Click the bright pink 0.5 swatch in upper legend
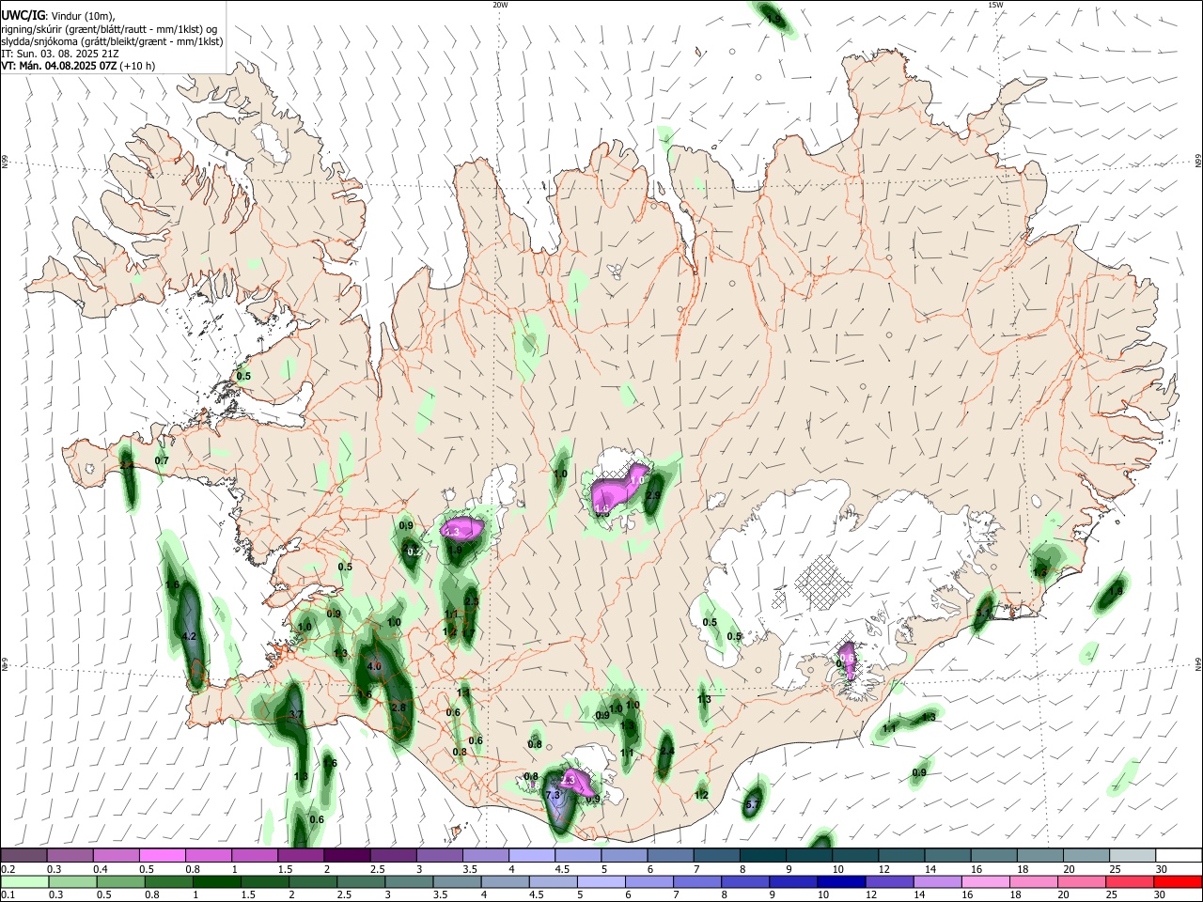Screen dimensions: 1203x902 tap(162, 855)
